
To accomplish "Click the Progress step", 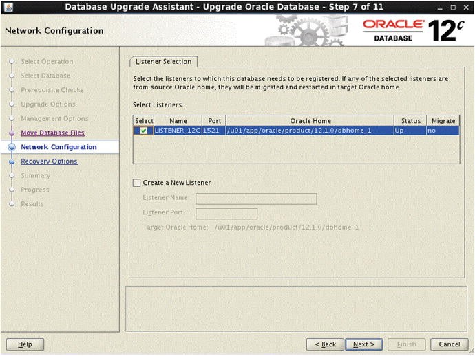I will 35,190.
